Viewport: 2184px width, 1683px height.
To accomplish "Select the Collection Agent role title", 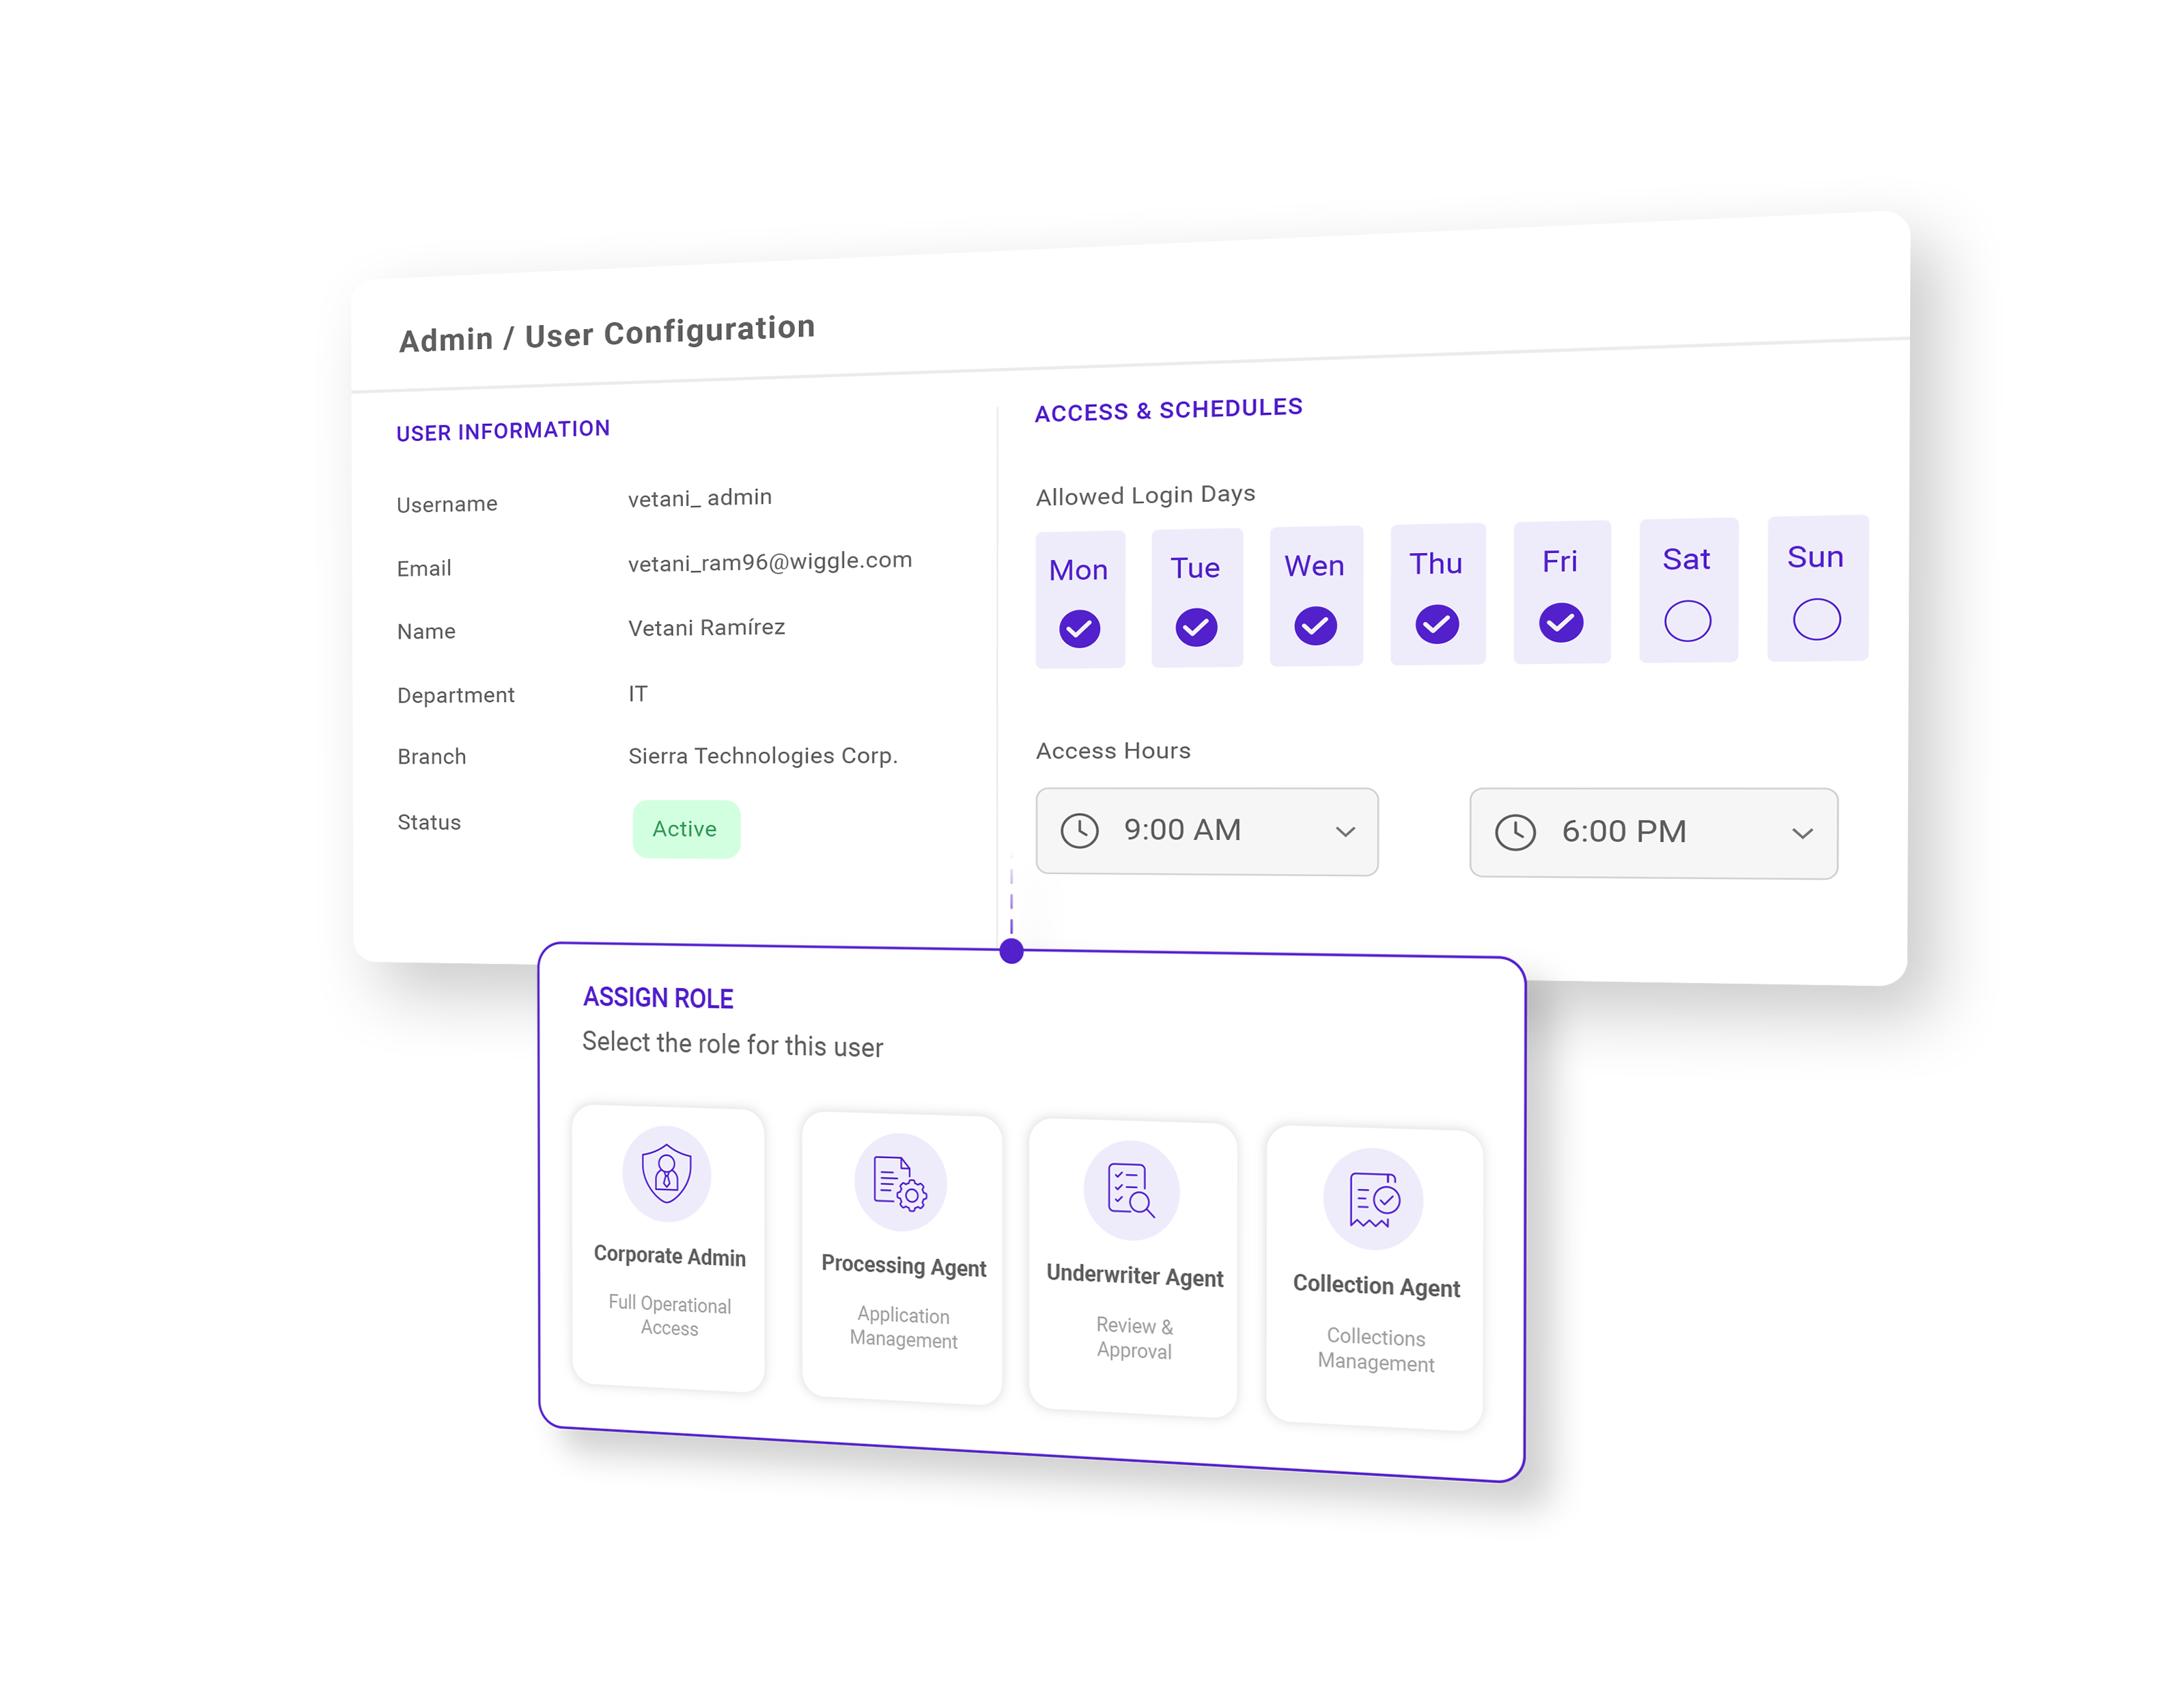I will tap(1377, 1286).
